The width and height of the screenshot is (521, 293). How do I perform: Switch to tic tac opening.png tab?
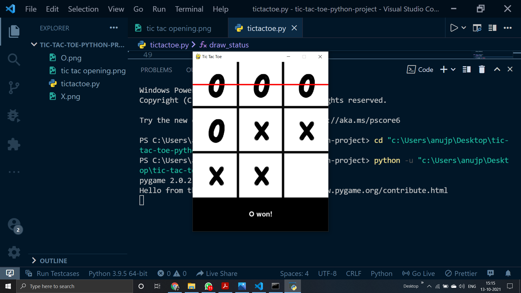coord(178,28)
